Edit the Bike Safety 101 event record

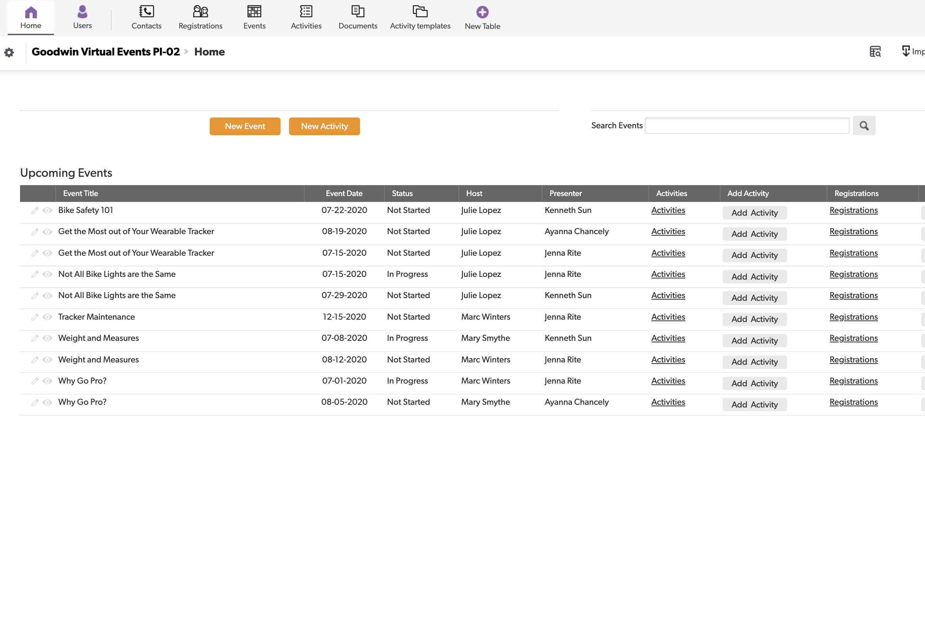click(x=35, y=210)
